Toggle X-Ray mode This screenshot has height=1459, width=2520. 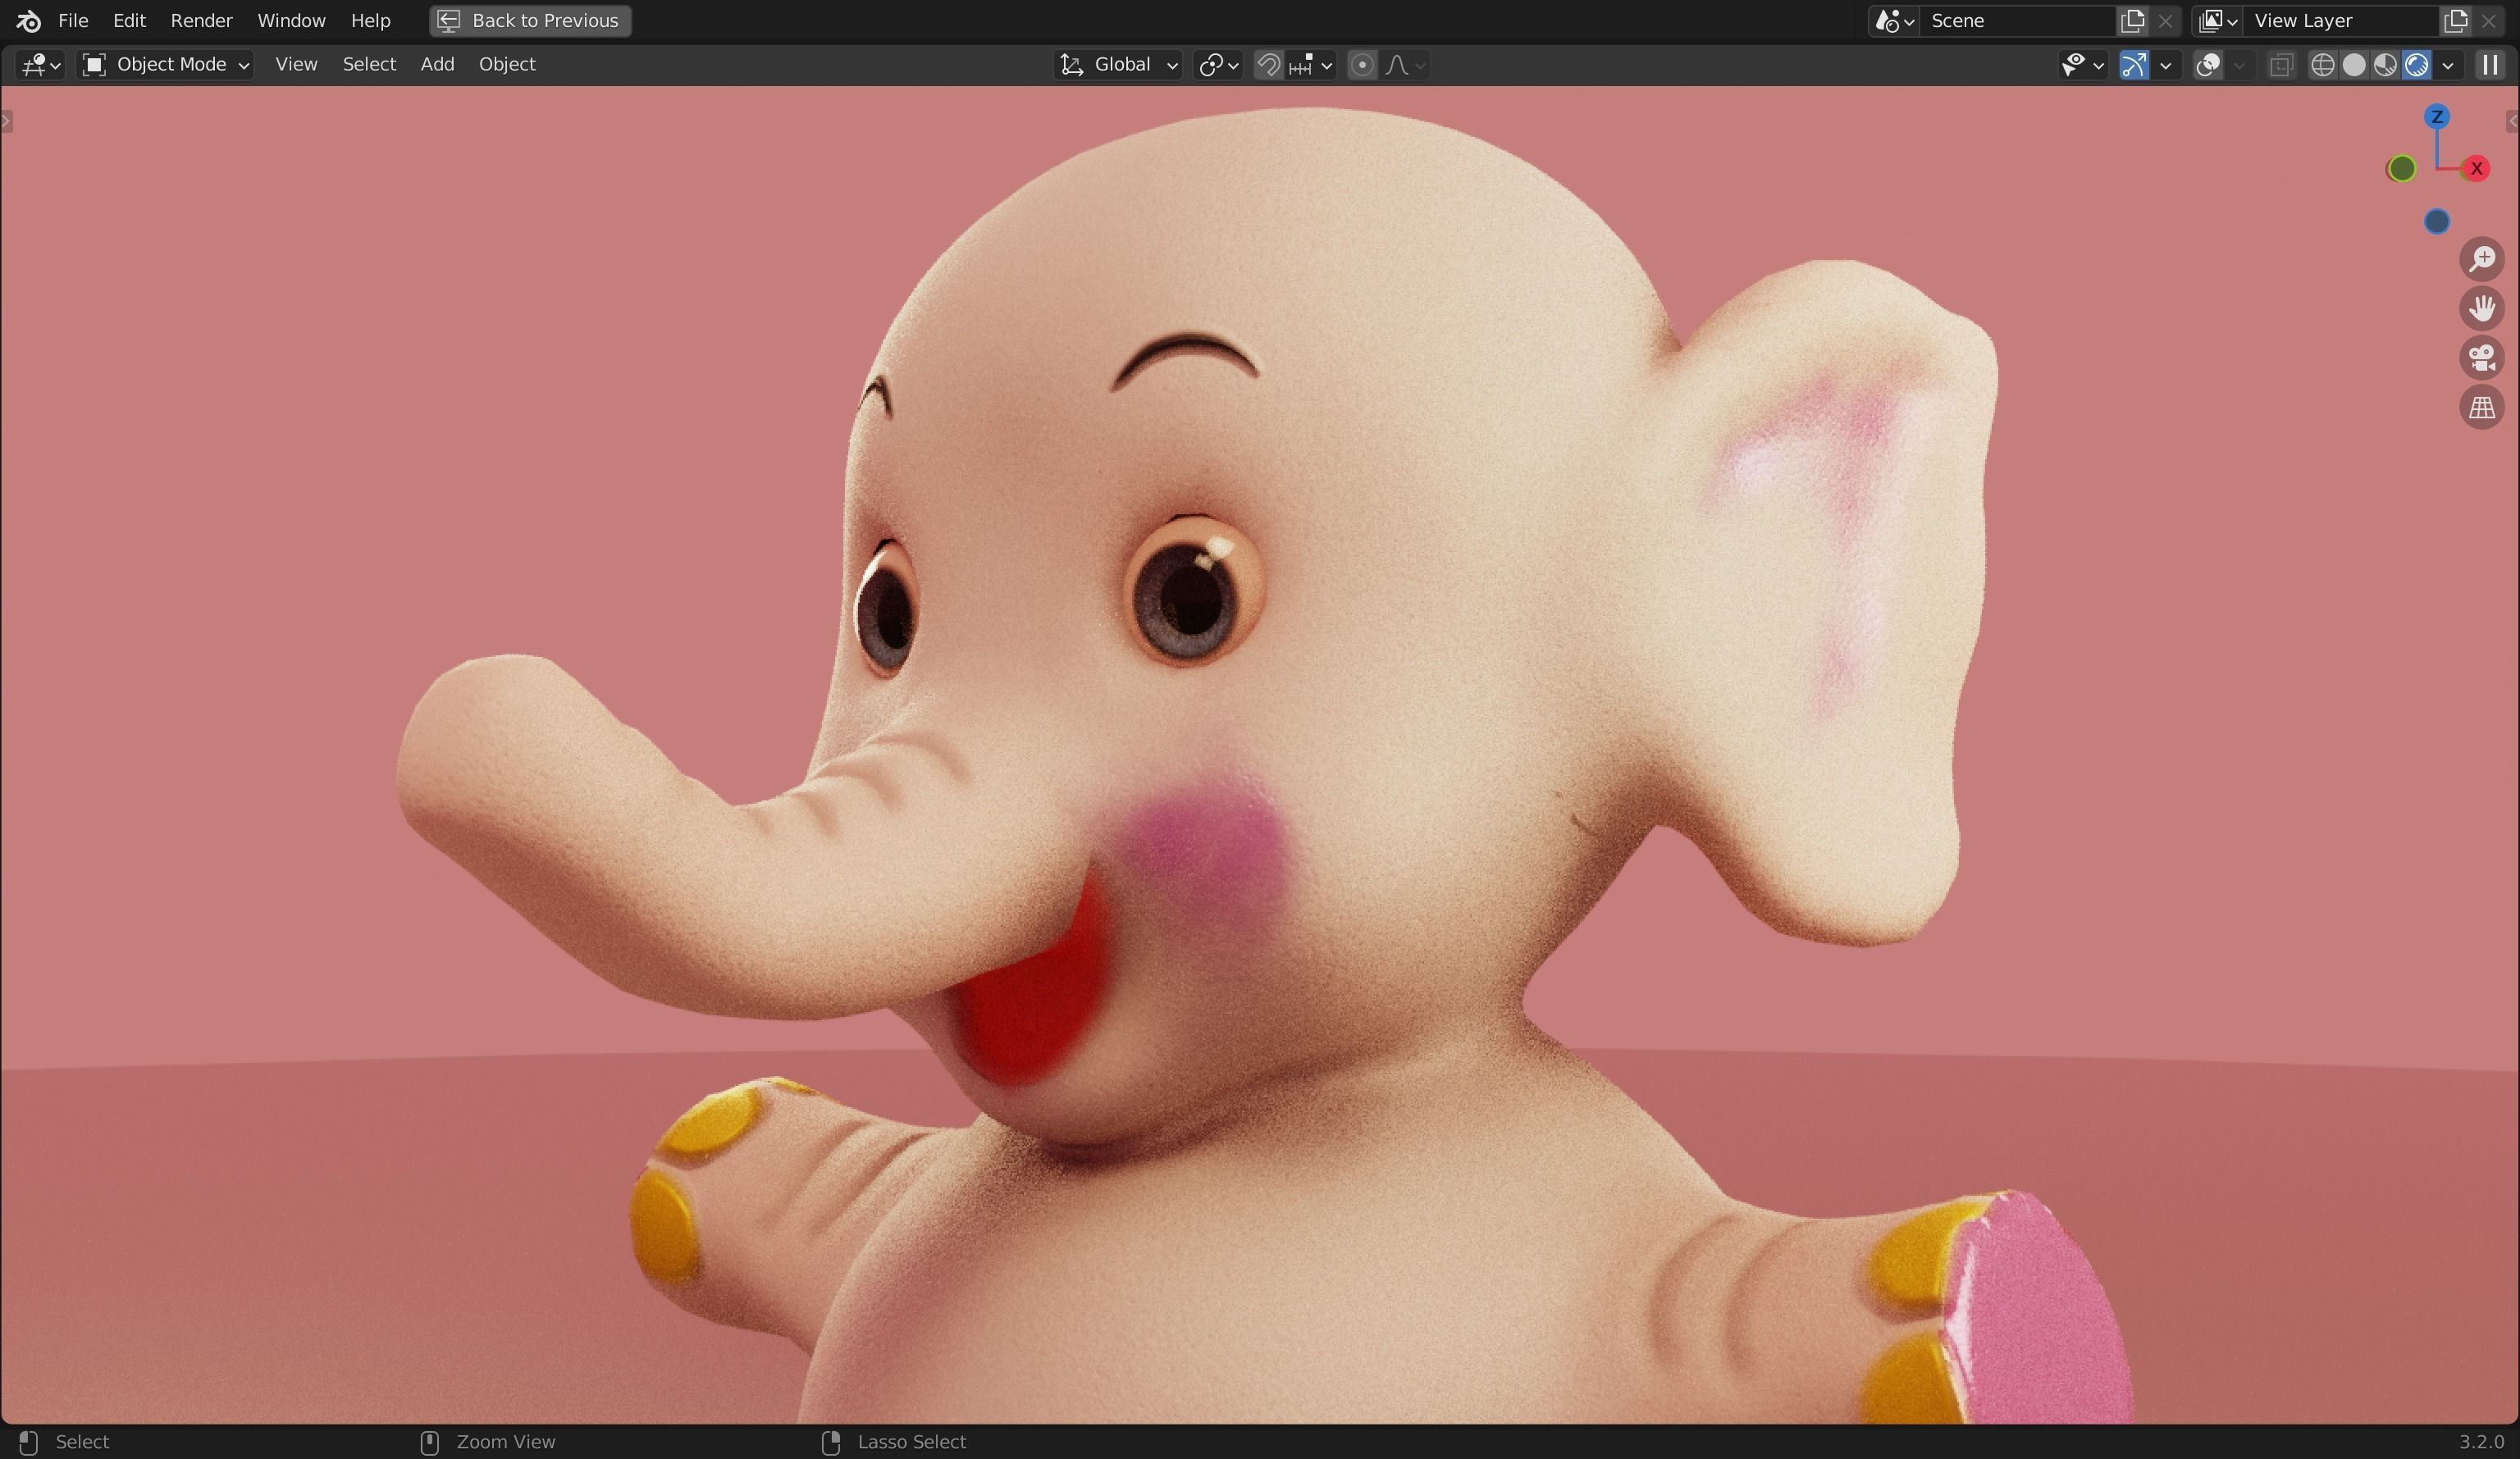[x=2281, y=65]
